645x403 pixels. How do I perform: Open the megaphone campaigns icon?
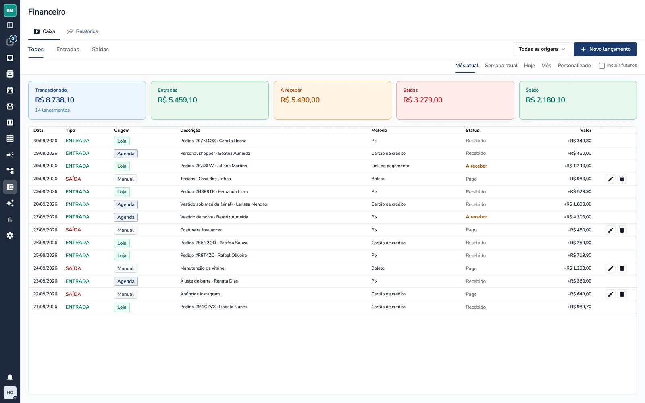pyautogui.click(x=10, y=155)
